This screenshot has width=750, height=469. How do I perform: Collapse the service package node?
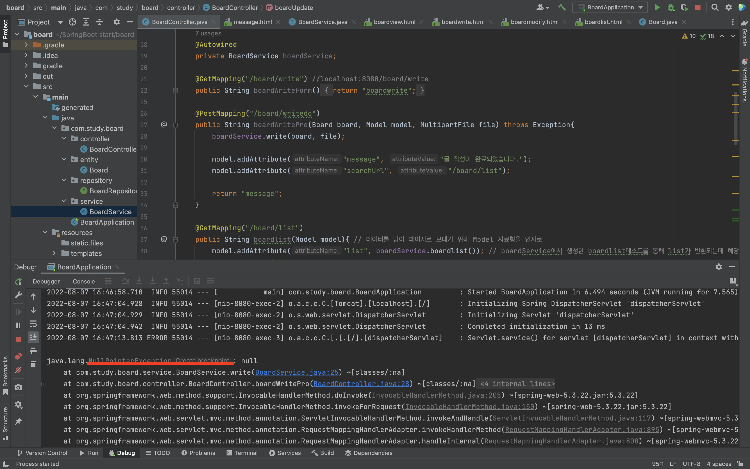click(x=64, y=201)
